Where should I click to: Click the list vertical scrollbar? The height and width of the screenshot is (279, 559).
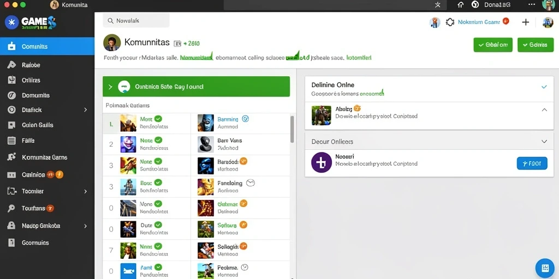tap(292, 129)
